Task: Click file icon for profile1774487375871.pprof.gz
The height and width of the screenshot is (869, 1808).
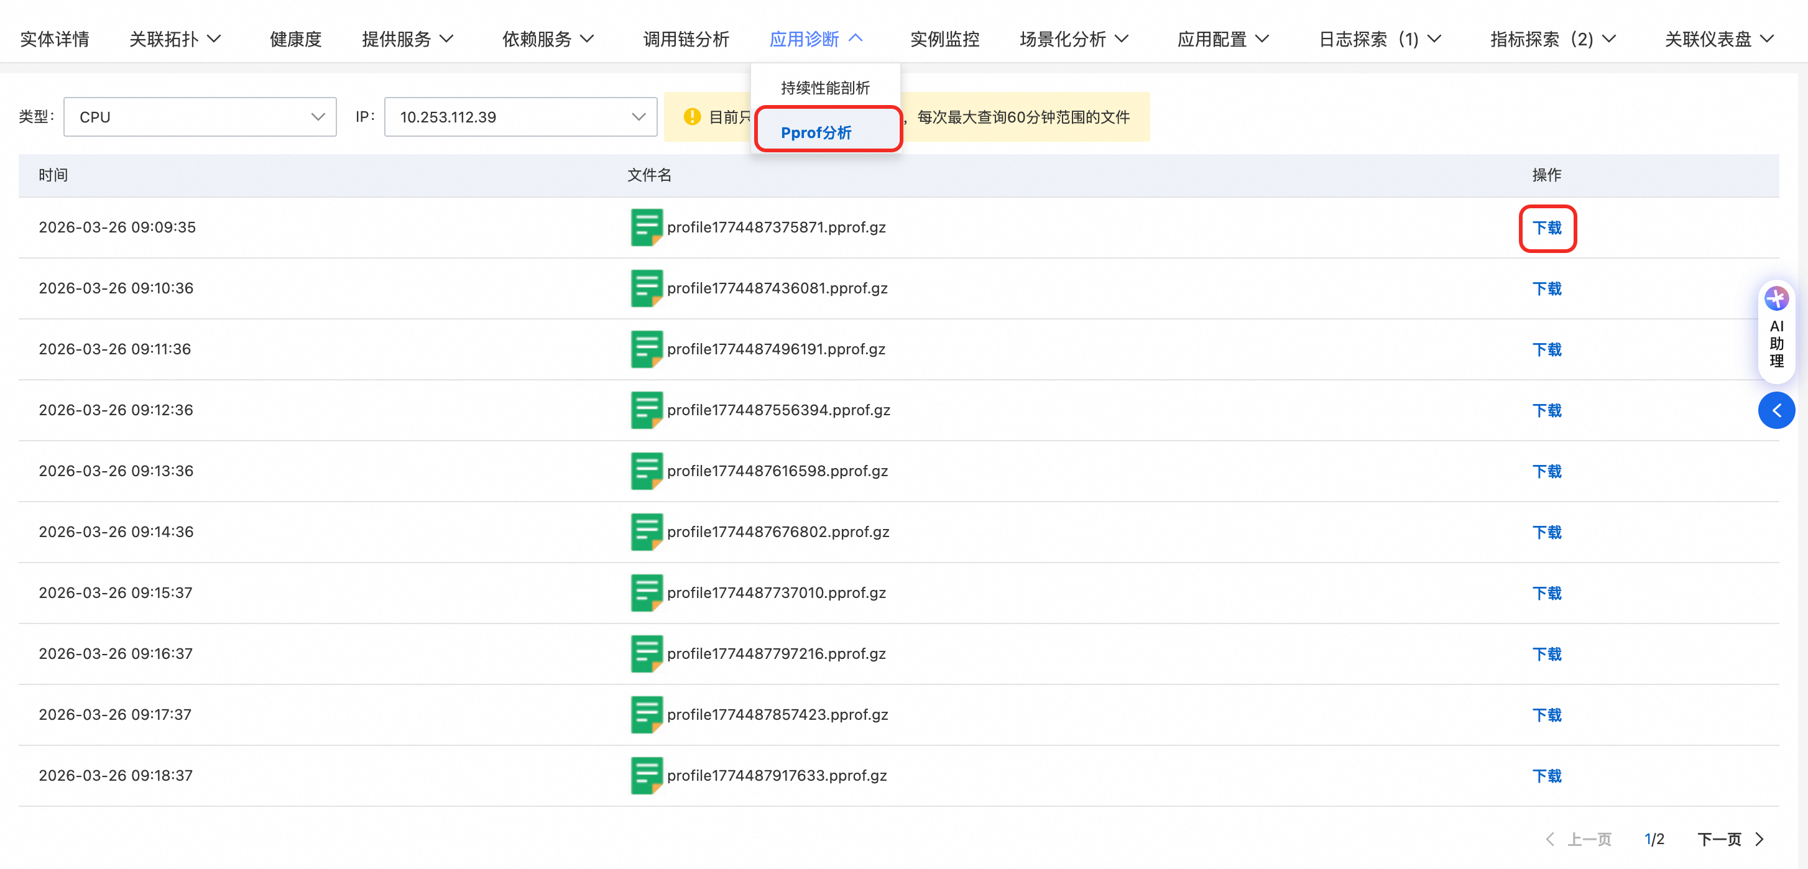Action: coord(646,228)
